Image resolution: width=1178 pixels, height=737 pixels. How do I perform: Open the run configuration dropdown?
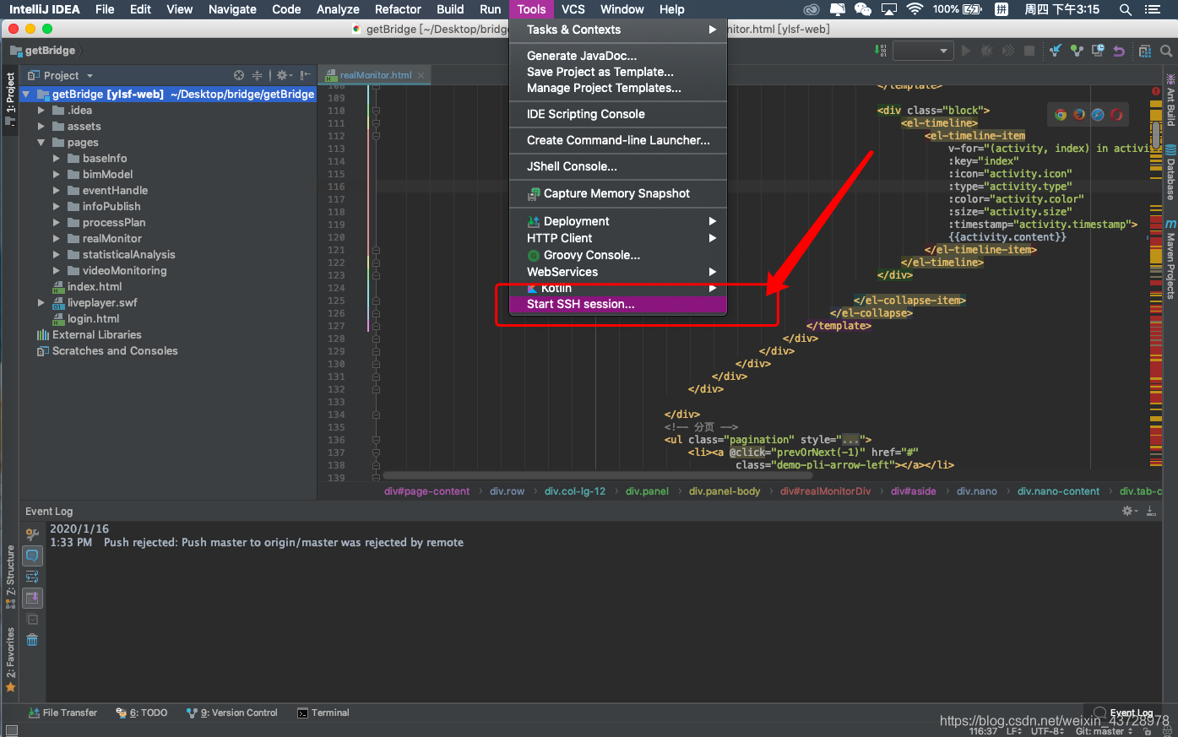coord(923,51)
